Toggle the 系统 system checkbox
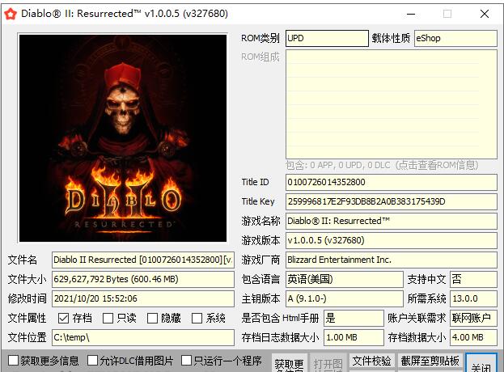 (x=197, y=318)
